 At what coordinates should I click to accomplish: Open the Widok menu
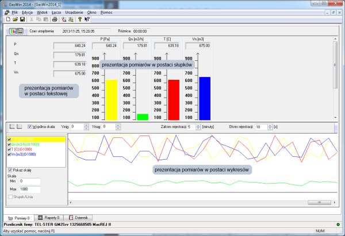42,12
